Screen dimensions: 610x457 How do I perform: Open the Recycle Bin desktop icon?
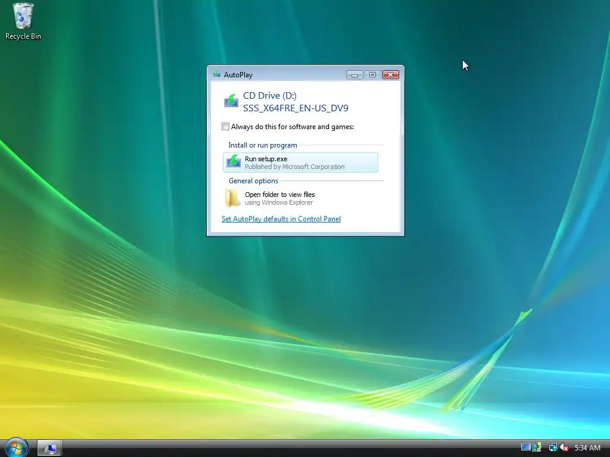tap(23, 21)
